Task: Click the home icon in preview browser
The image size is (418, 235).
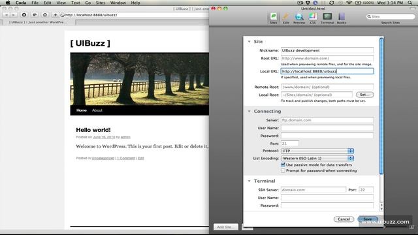Action: click(45, 15)
